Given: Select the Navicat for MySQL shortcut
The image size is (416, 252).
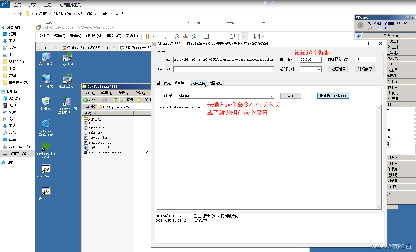Looking at the screenshot, I should tap(46, 150).
